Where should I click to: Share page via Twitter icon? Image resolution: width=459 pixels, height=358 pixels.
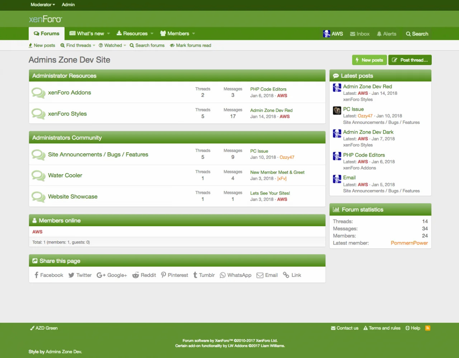tap(71, 275)
